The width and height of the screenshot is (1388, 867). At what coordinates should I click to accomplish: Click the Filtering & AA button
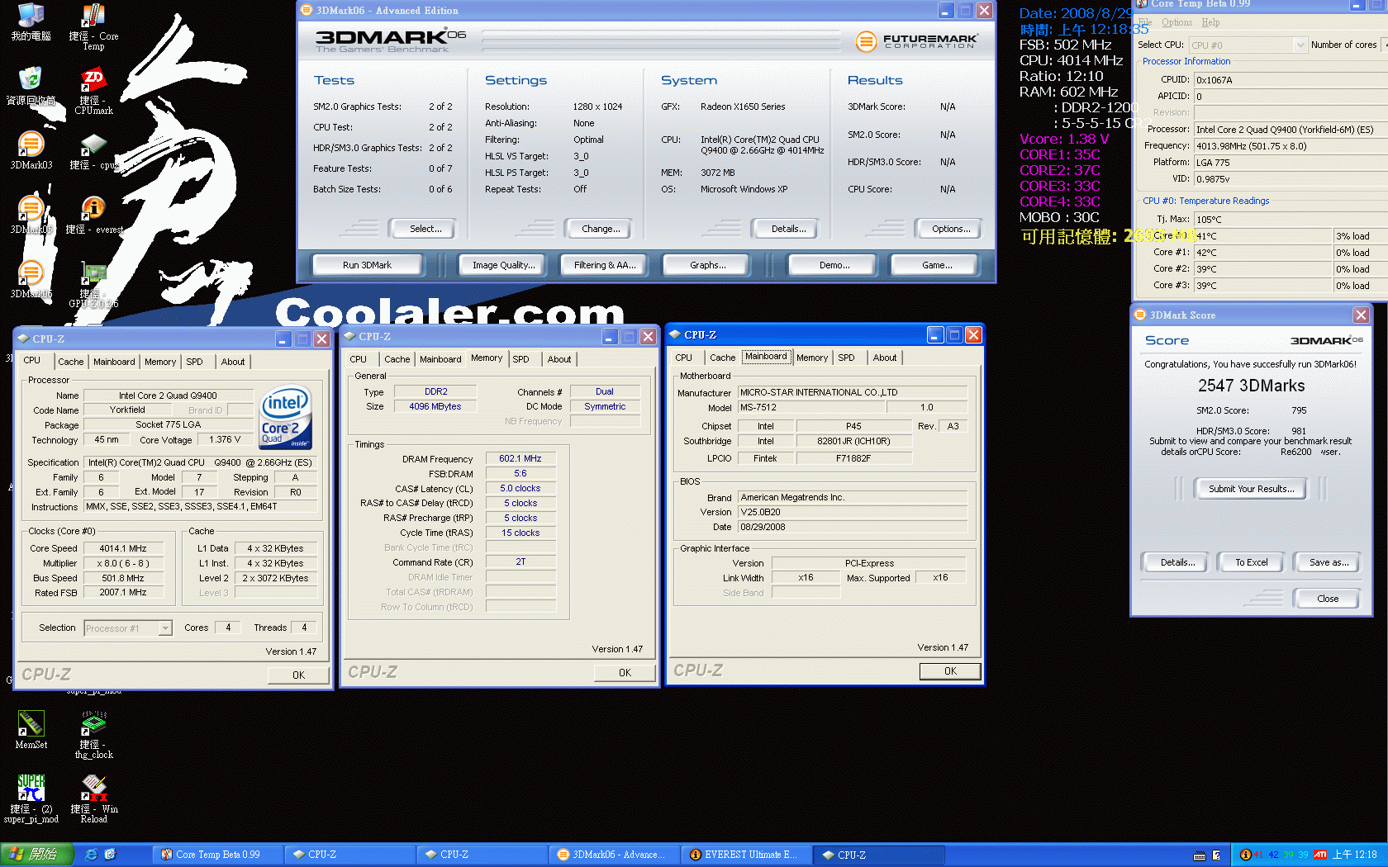coord(605,265)
